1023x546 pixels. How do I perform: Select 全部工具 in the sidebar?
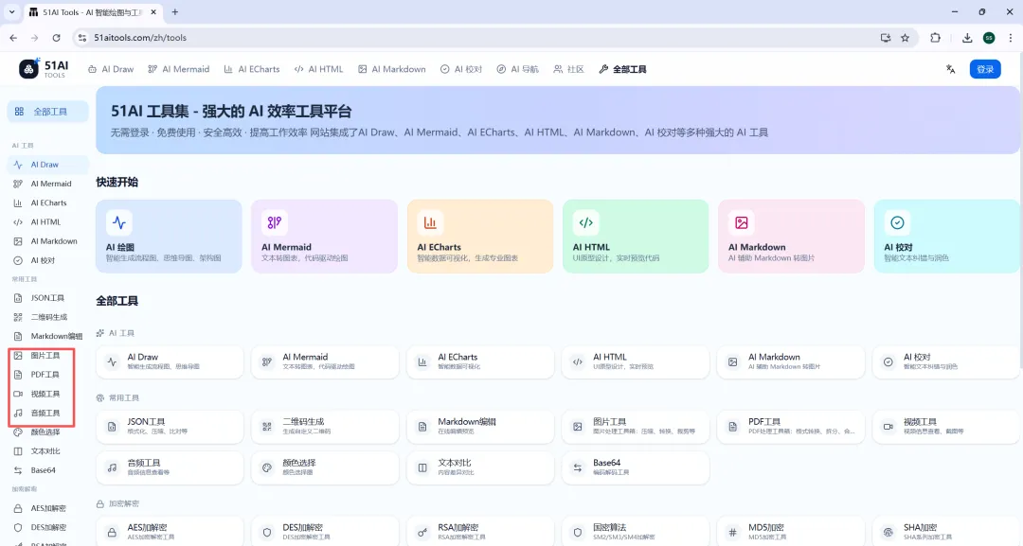click(x=47, y=112)
